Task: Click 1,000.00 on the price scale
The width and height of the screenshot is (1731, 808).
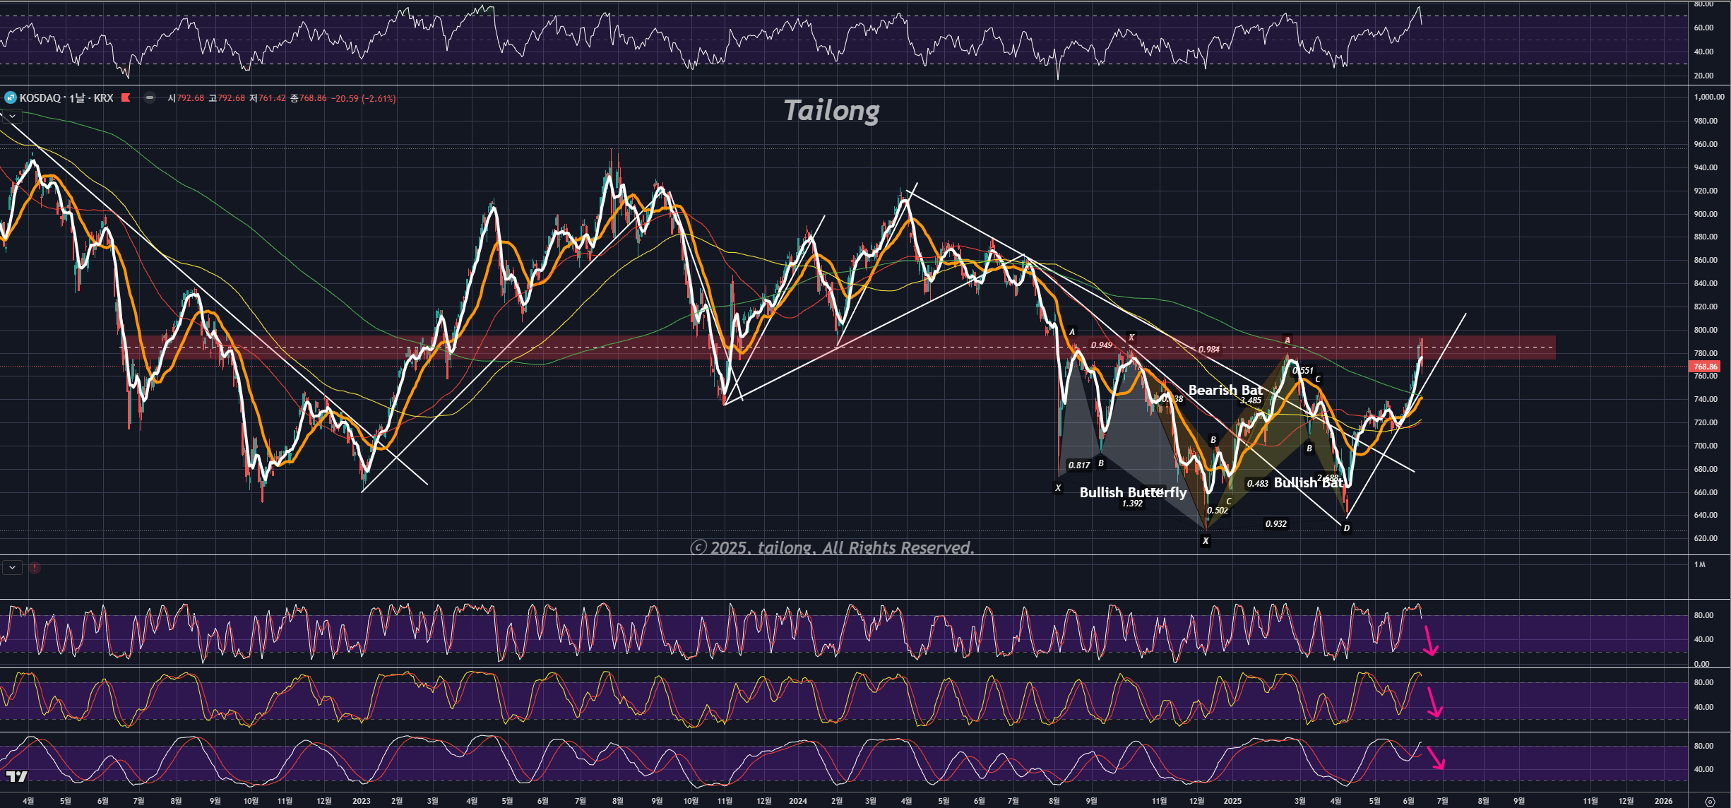Action: pos(1708,97)
